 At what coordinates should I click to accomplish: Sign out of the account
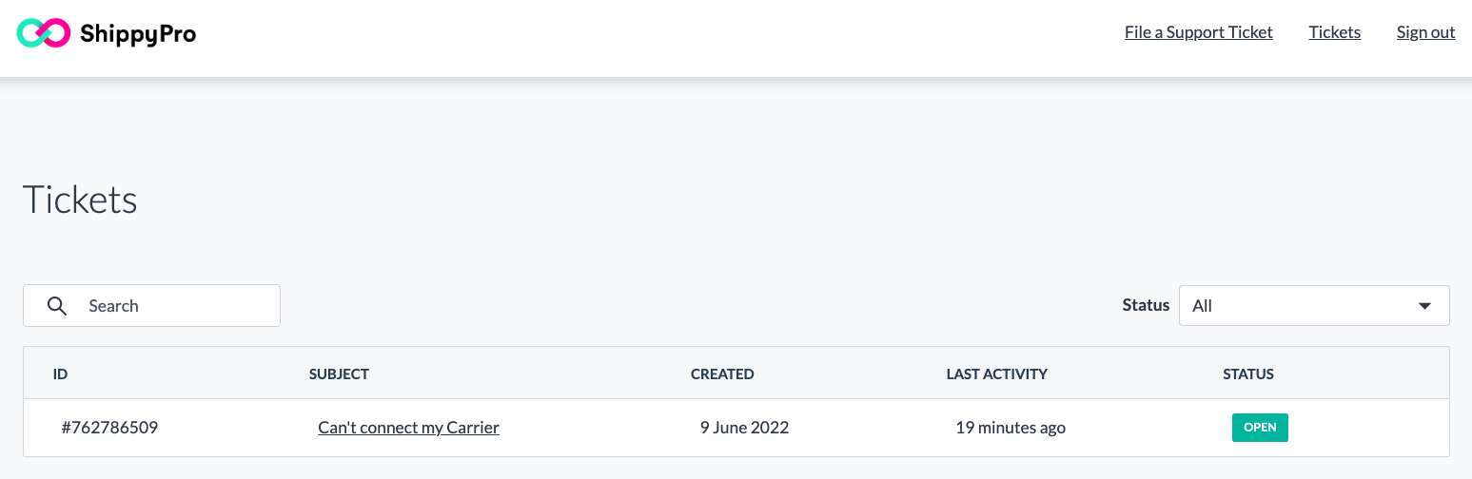[x=1426, y=32]
